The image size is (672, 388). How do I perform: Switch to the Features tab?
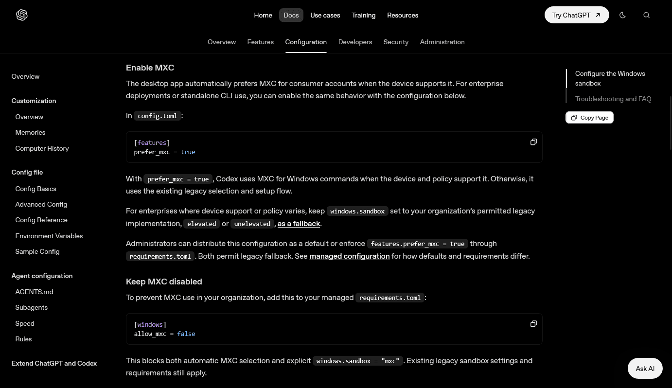(x=261, y=42)
